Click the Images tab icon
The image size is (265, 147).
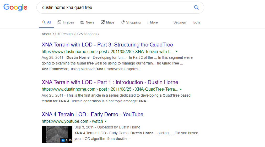pos(59,22)
